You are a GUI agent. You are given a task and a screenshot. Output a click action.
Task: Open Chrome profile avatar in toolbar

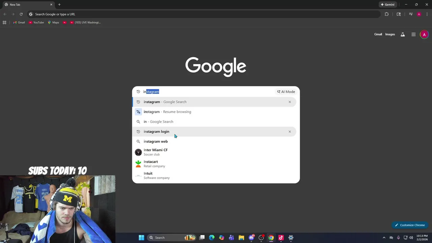click(419, 14)
